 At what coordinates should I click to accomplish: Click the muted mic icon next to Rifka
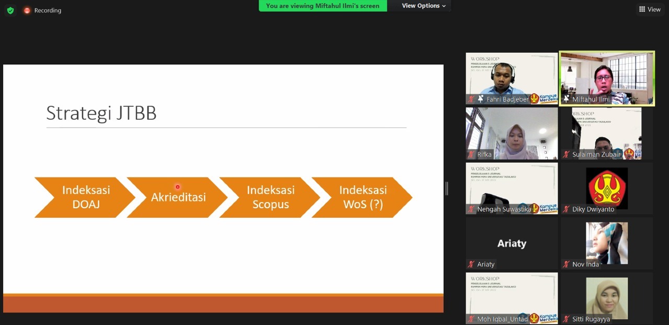471,154
